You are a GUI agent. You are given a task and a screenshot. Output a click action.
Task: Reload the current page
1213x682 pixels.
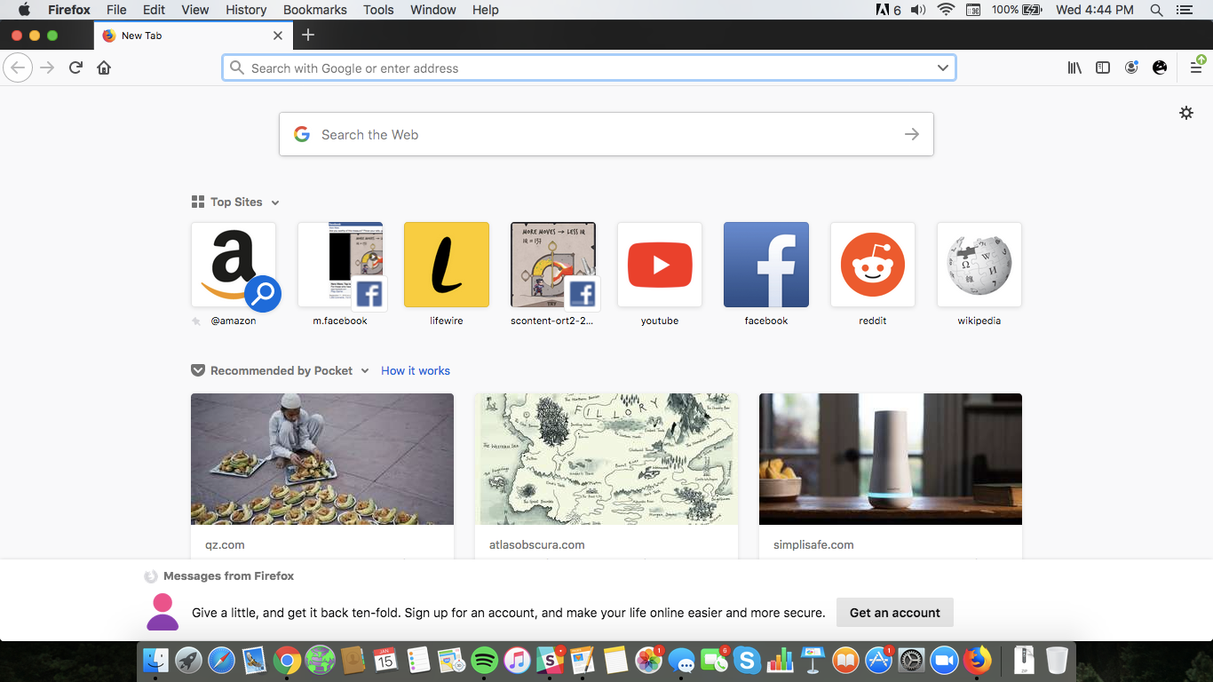[x=75, y=67]
